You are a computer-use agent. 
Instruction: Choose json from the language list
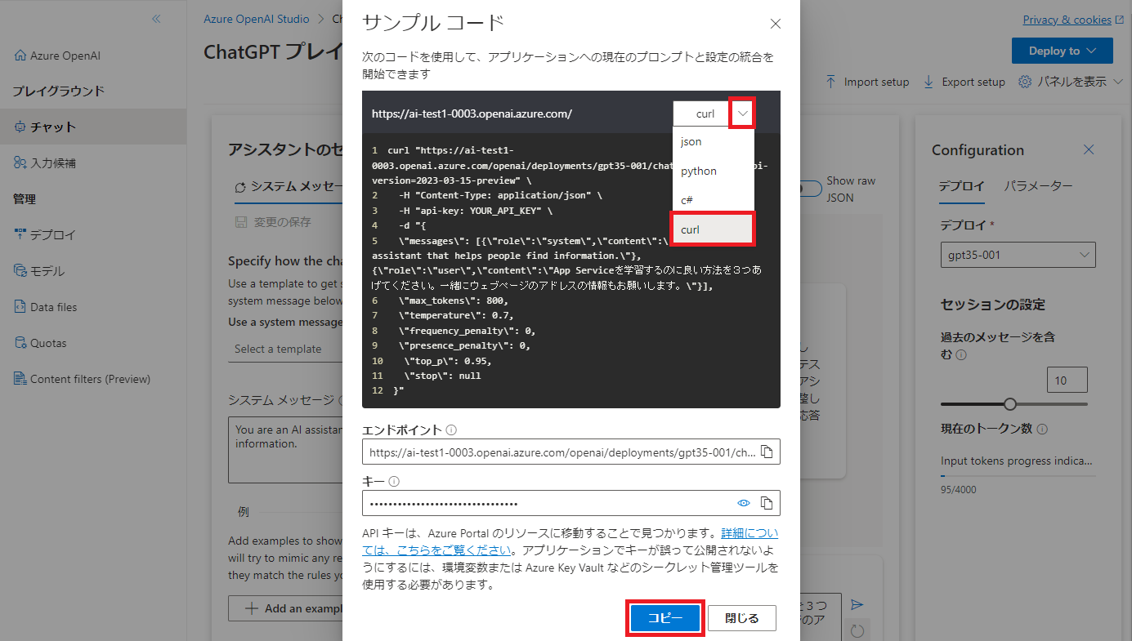click(712, 141)
